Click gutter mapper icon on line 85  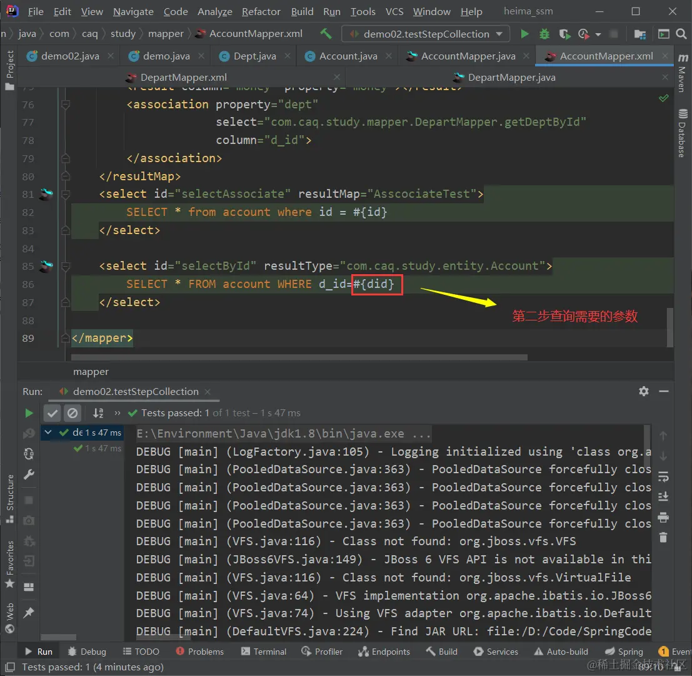46,265
